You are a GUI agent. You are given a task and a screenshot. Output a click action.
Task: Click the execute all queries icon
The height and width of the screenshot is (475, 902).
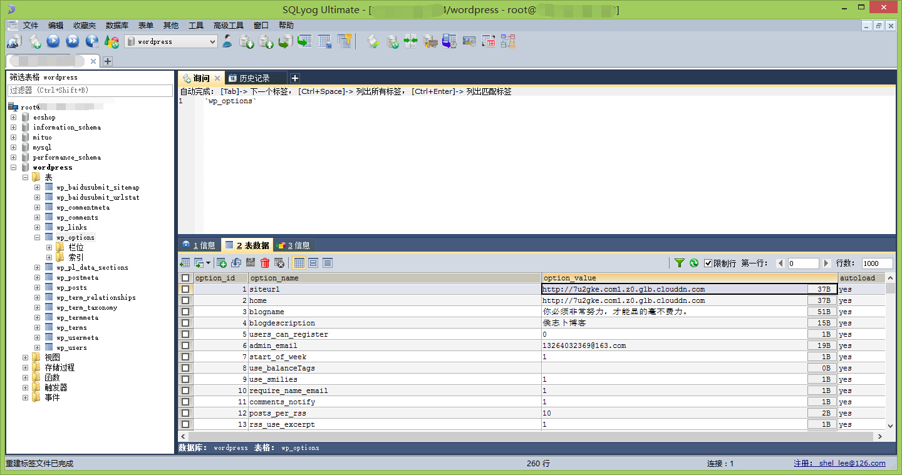coord(73,41)
